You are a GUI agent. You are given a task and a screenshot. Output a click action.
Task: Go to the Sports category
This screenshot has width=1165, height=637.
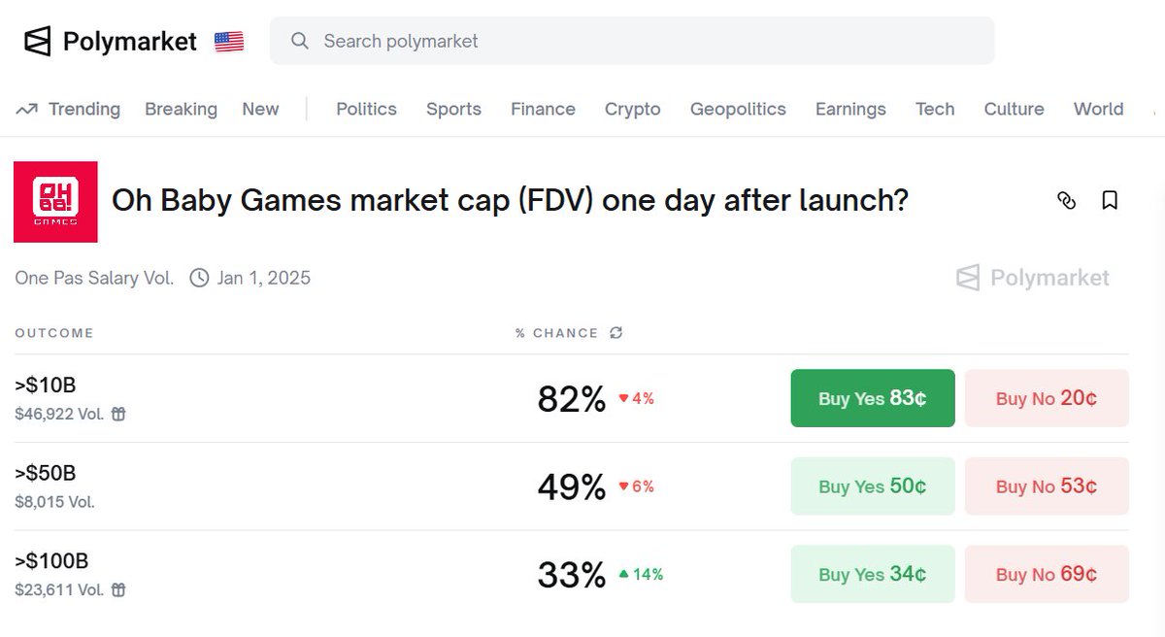[x=453, y=109]
